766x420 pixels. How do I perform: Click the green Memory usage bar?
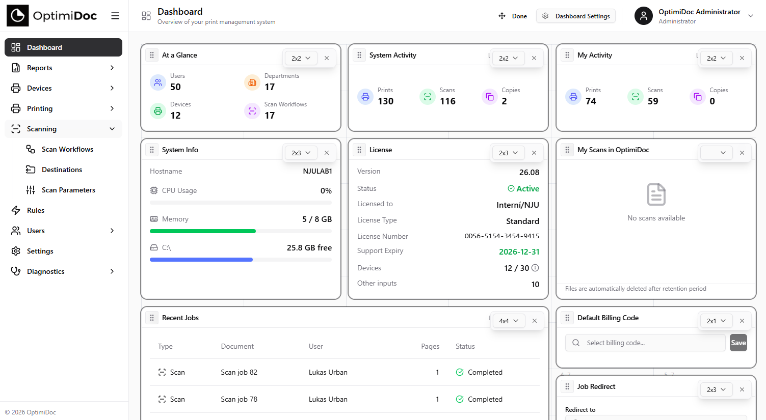click(x=203, y=231)
